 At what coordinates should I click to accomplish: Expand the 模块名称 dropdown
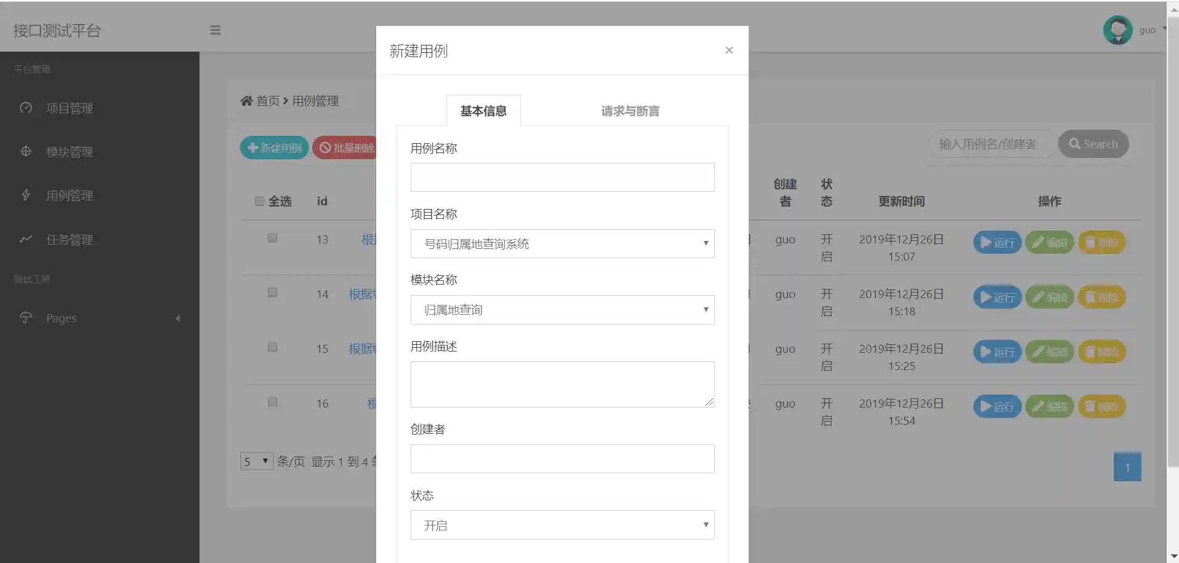tap(562, 310)
